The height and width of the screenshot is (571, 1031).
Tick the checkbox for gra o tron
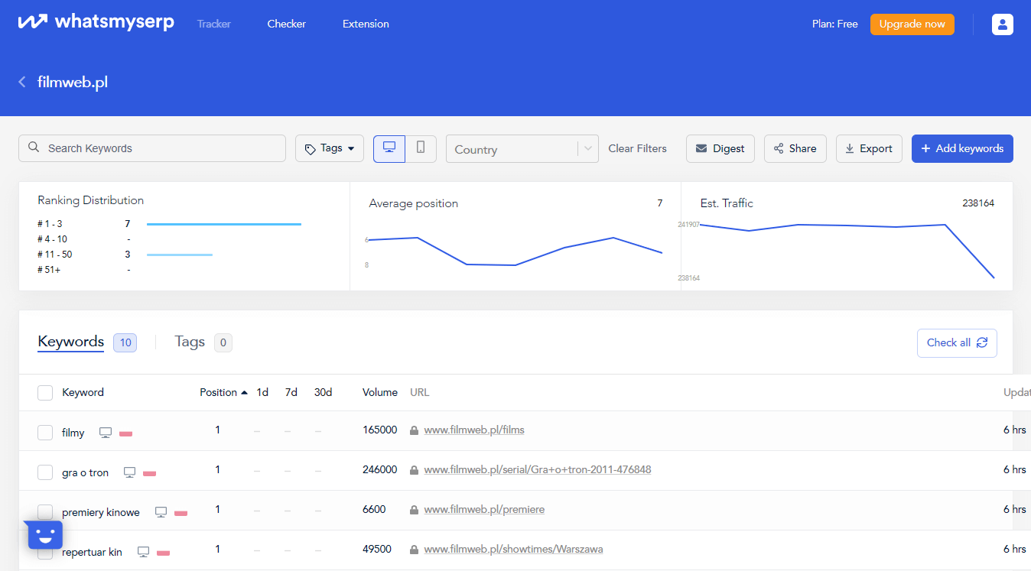point(45,472)
